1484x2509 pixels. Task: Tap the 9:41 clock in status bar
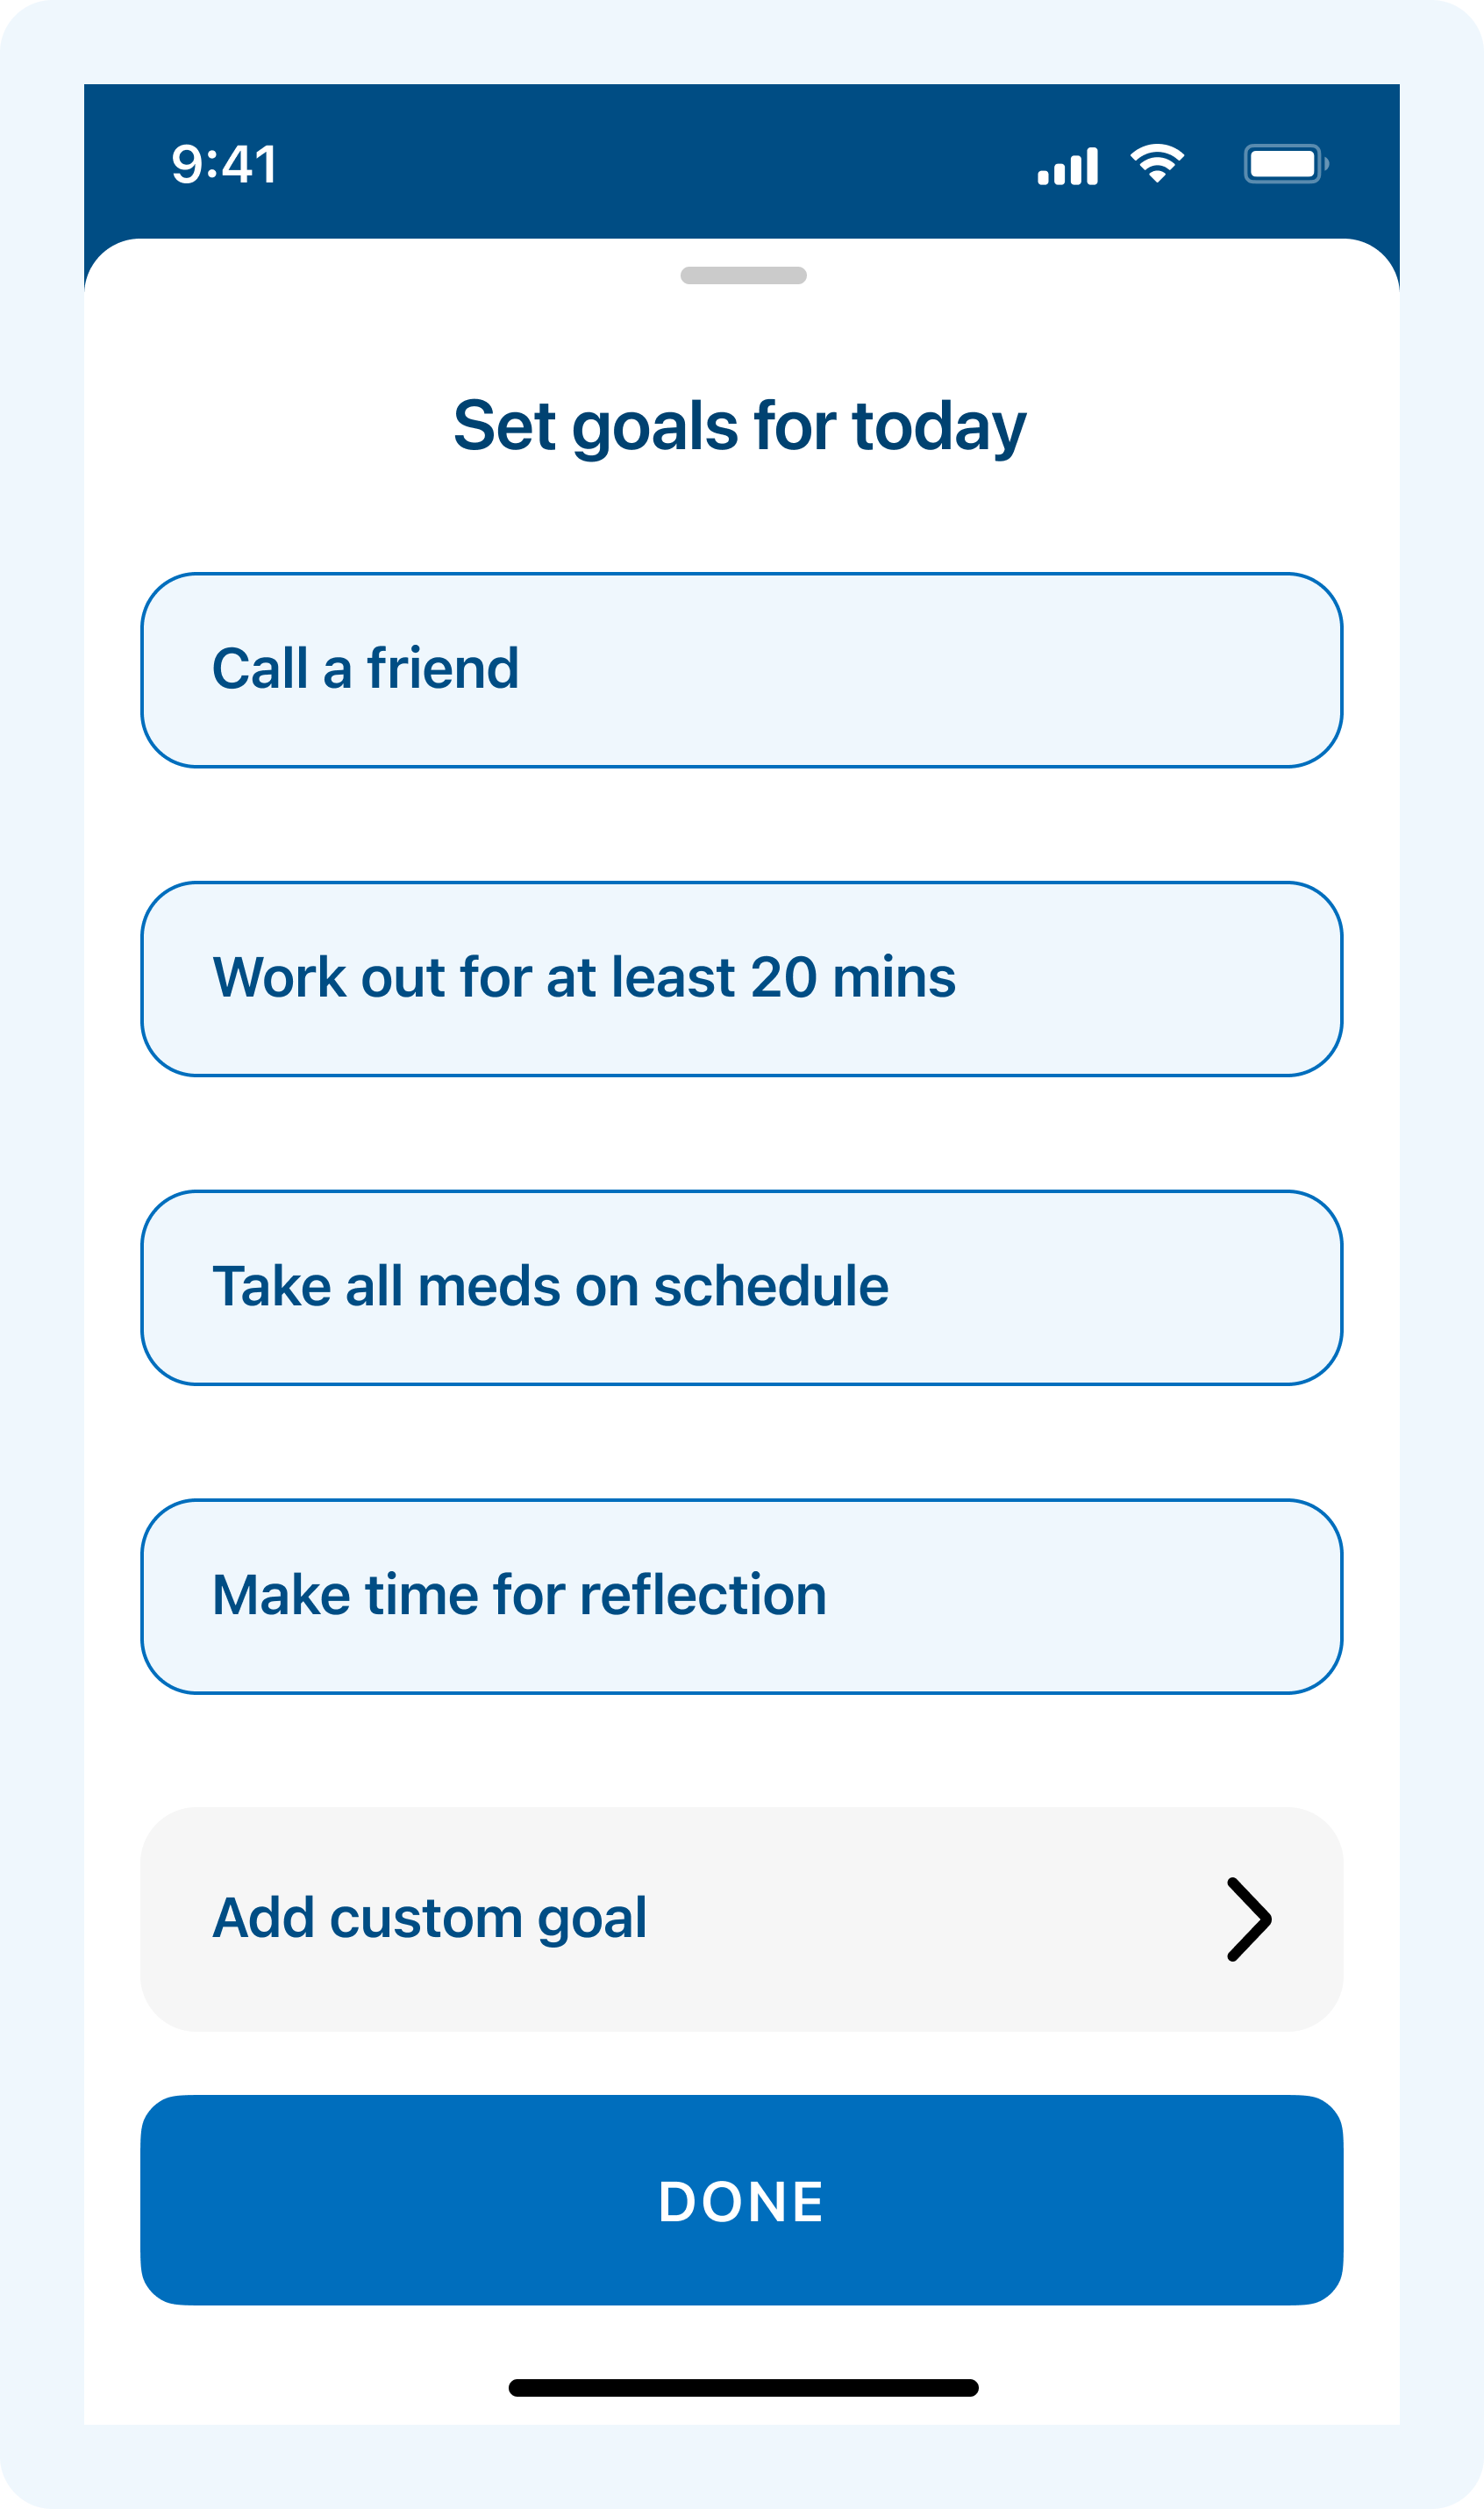224,164
